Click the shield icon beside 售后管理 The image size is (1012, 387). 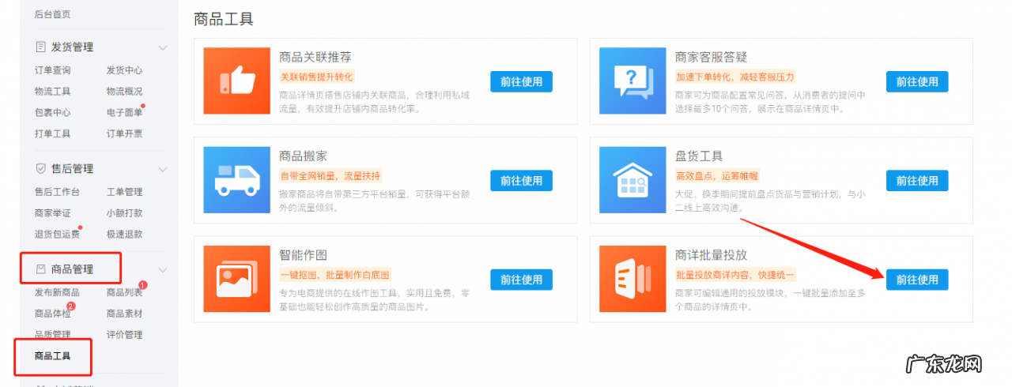[40, 169]
